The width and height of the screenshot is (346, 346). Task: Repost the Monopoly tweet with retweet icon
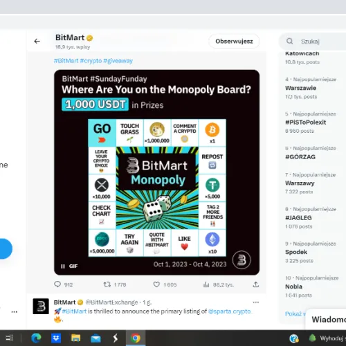107,284
